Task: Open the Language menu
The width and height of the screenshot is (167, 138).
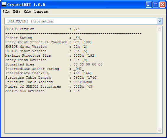Action: click(x=41, y=11)
